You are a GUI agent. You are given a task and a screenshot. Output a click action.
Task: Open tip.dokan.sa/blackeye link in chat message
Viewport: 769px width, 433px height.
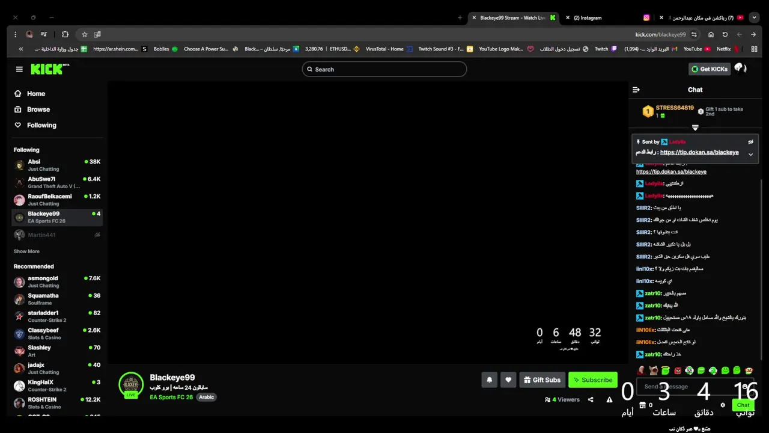click(671, 171)
